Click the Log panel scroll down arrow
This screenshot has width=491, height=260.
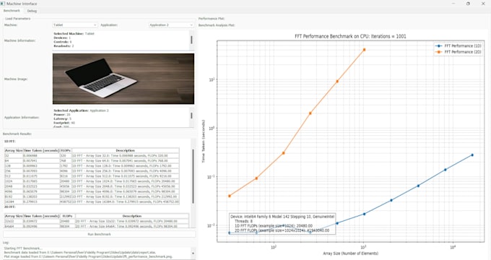[193, 253]
